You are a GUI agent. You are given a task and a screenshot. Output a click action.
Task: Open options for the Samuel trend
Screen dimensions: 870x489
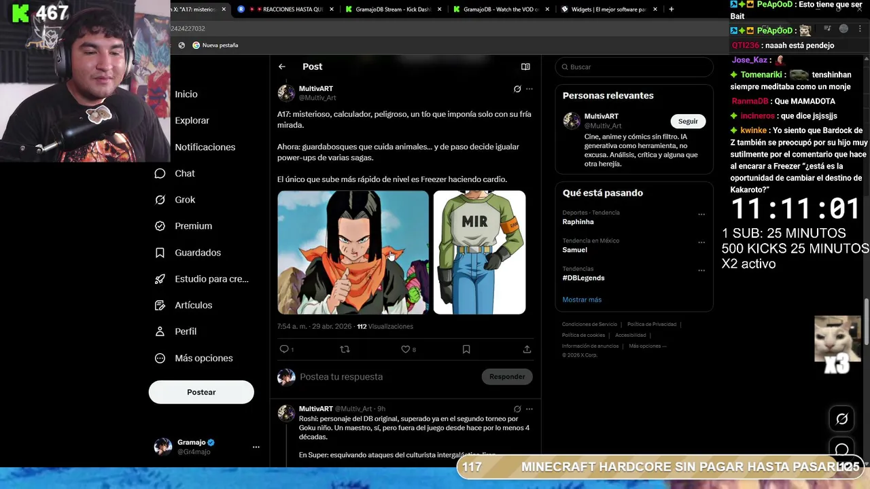pyautogui.click(x=701, y=242)
